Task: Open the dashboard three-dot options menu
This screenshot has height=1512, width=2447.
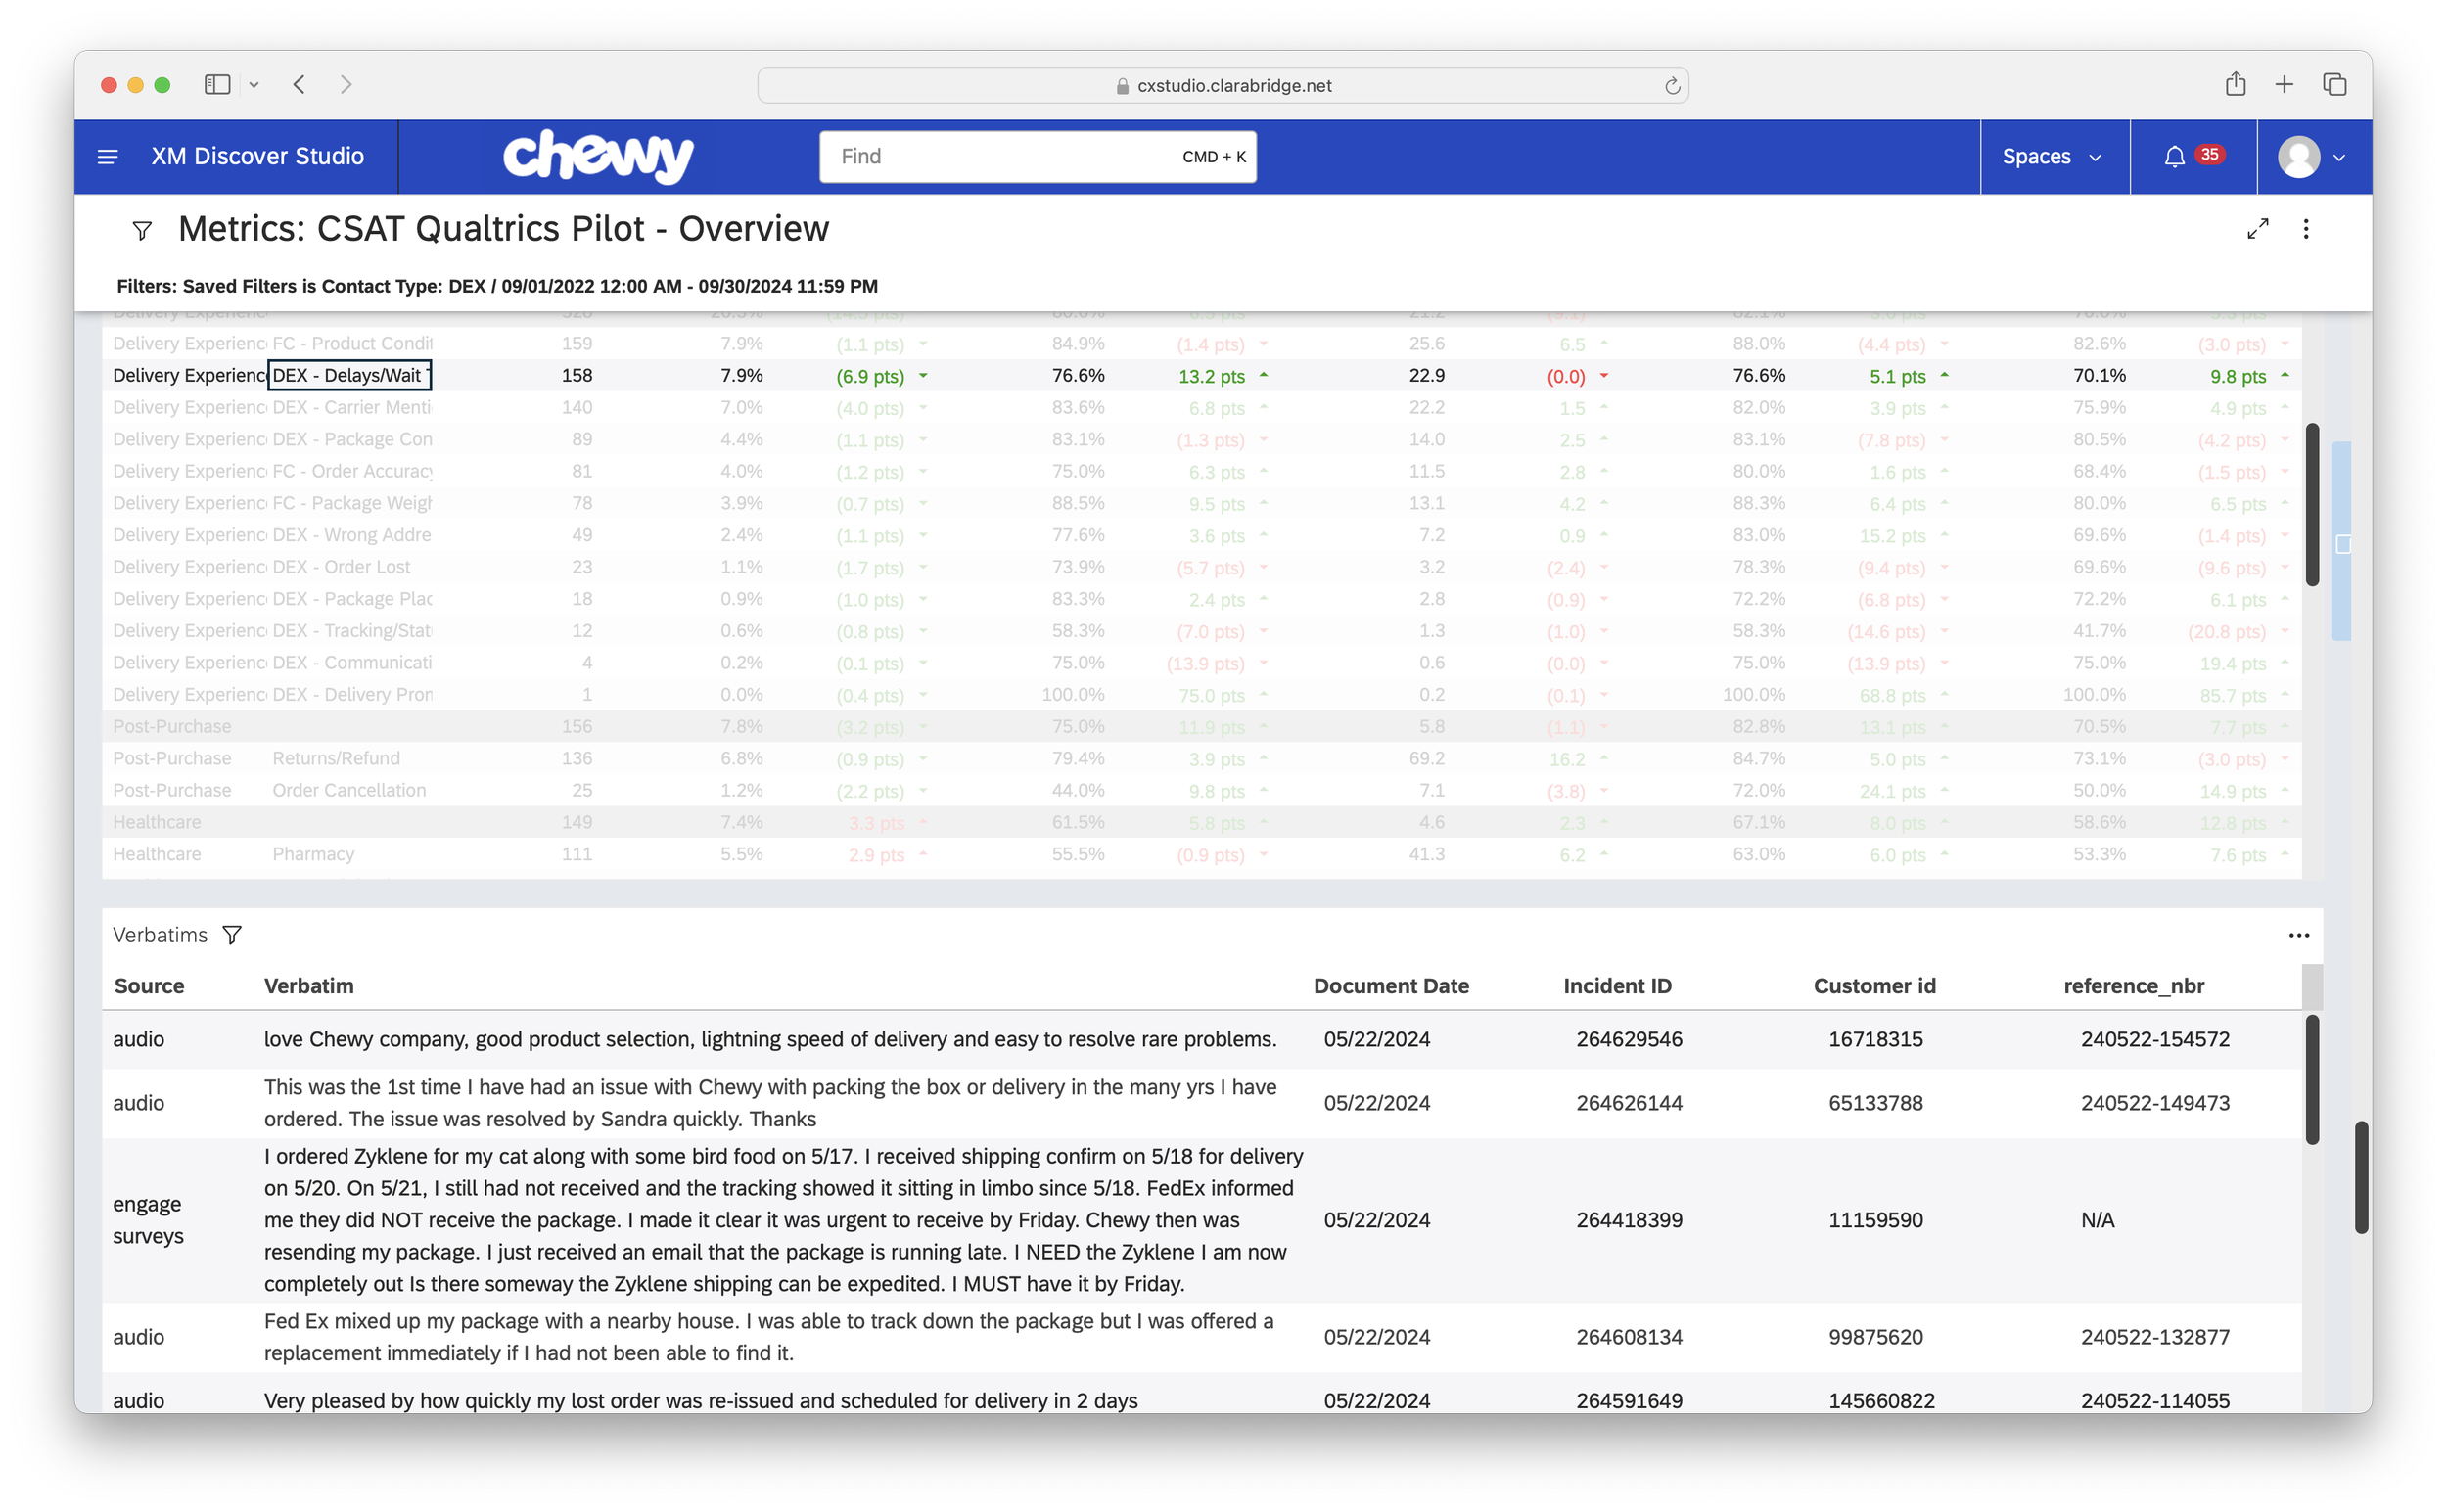Action: point(2306,229)
